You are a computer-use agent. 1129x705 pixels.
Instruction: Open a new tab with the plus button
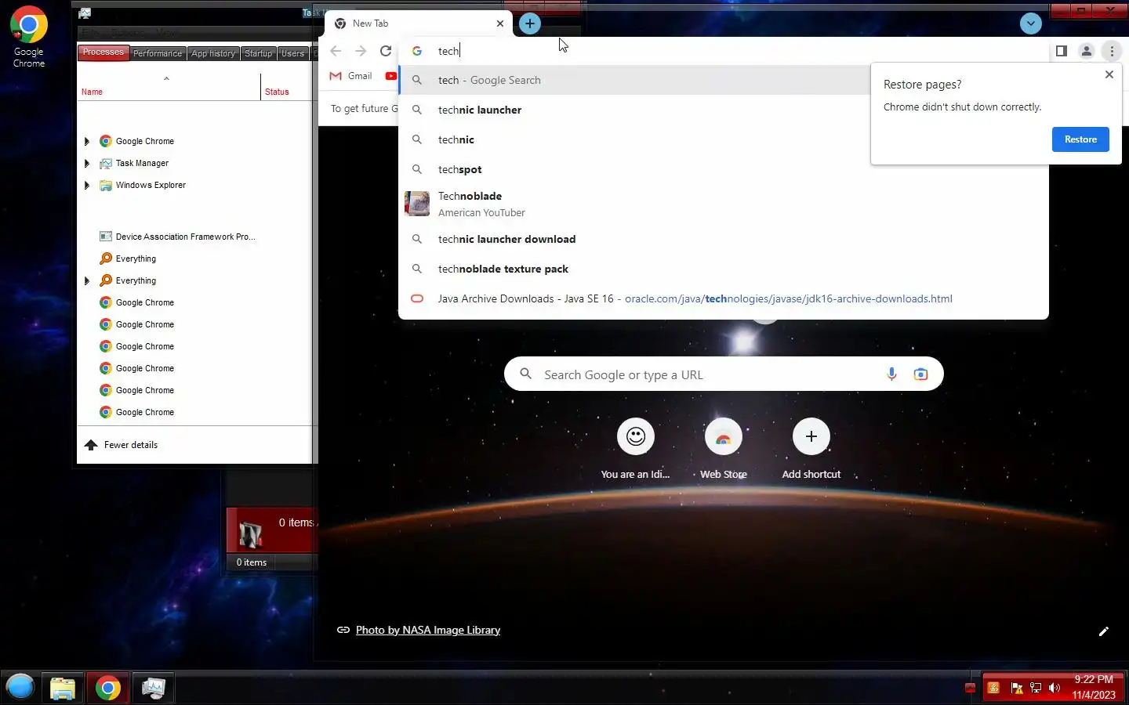(x=530, y=23)
